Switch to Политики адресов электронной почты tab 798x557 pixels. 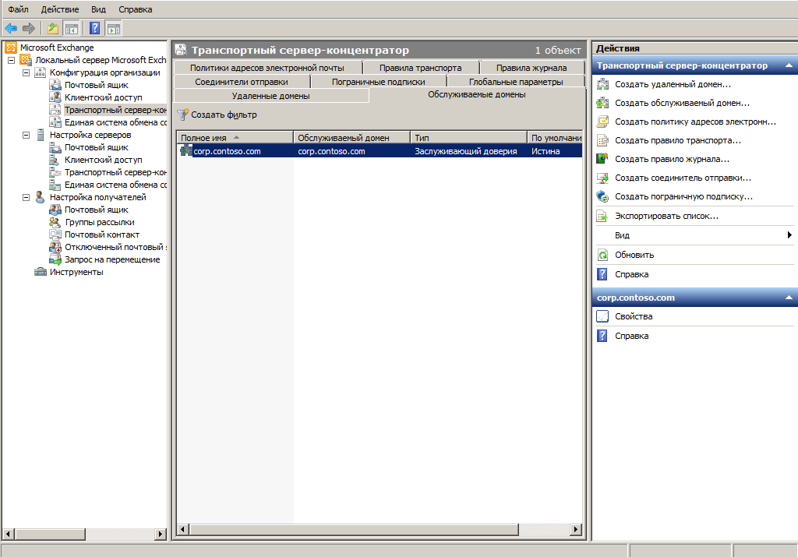coord(267,68)
